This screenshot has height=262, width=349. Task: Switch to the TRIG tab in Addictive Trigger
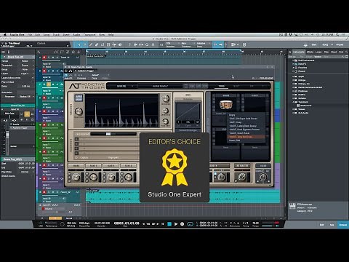pos(221,86)
